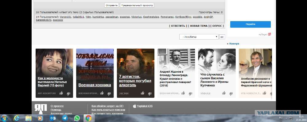The image size is (307, 122).
Task: Open user Opohmetolog profile
Action: (151, 17)
